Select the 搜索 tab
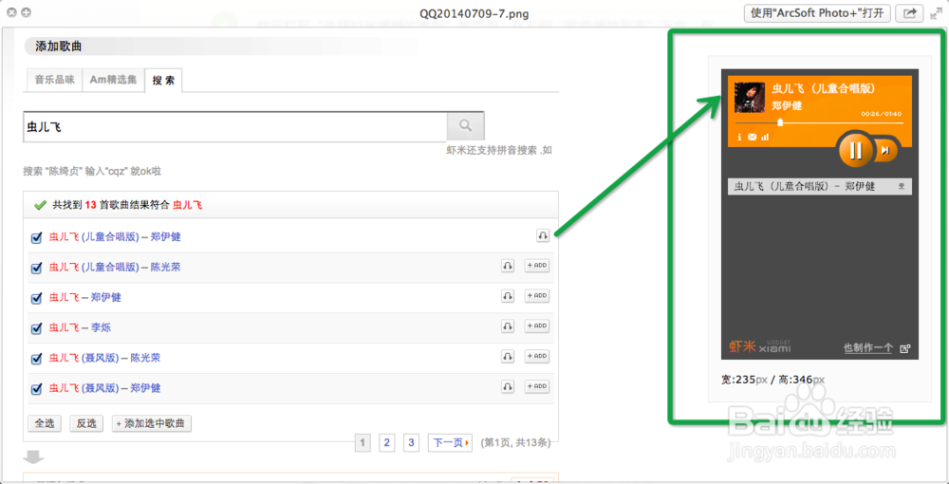This screenshot has height=484, width=949. pos(163,81)
